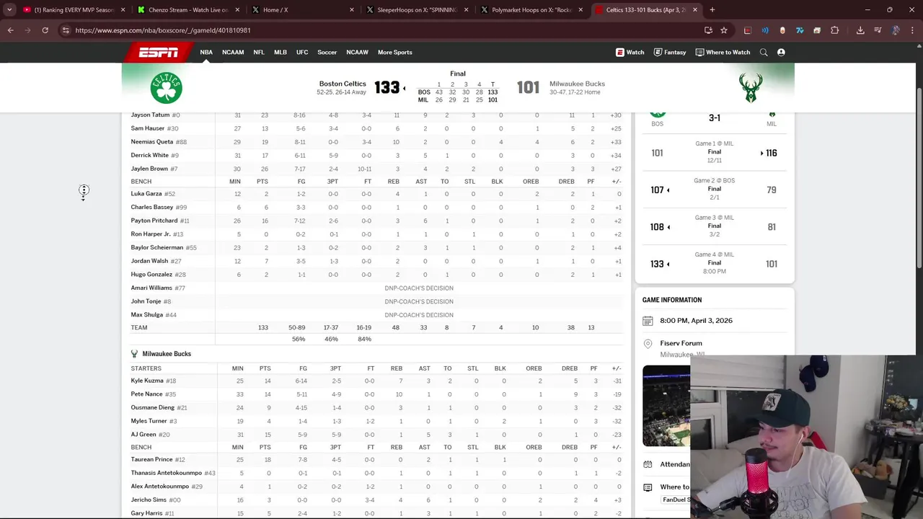Switch to the Home / X tab
923x519 pixels.
[x=302, y=10]
